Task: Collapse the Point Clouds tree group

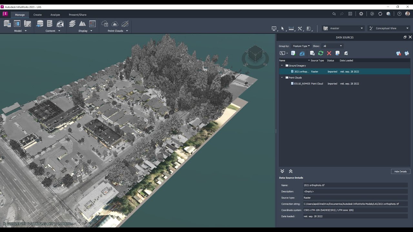Action: (282, 78)
